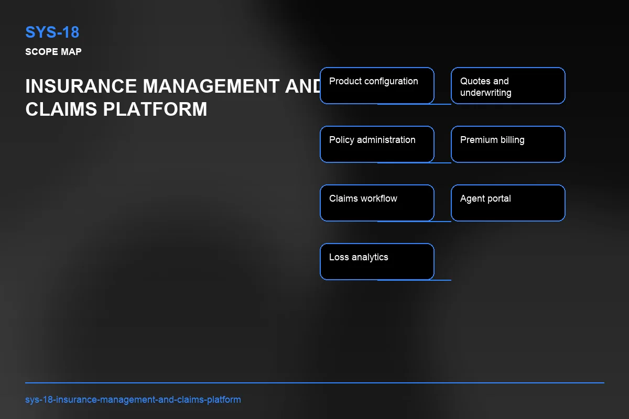Choose the Claims workflow box

(x=377, y=203)
